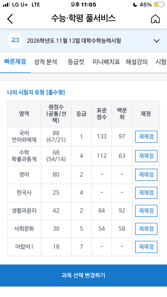Open the partially visible 시험 tab
The width and height of the screenshot is (167, 297).
(161, 62)
